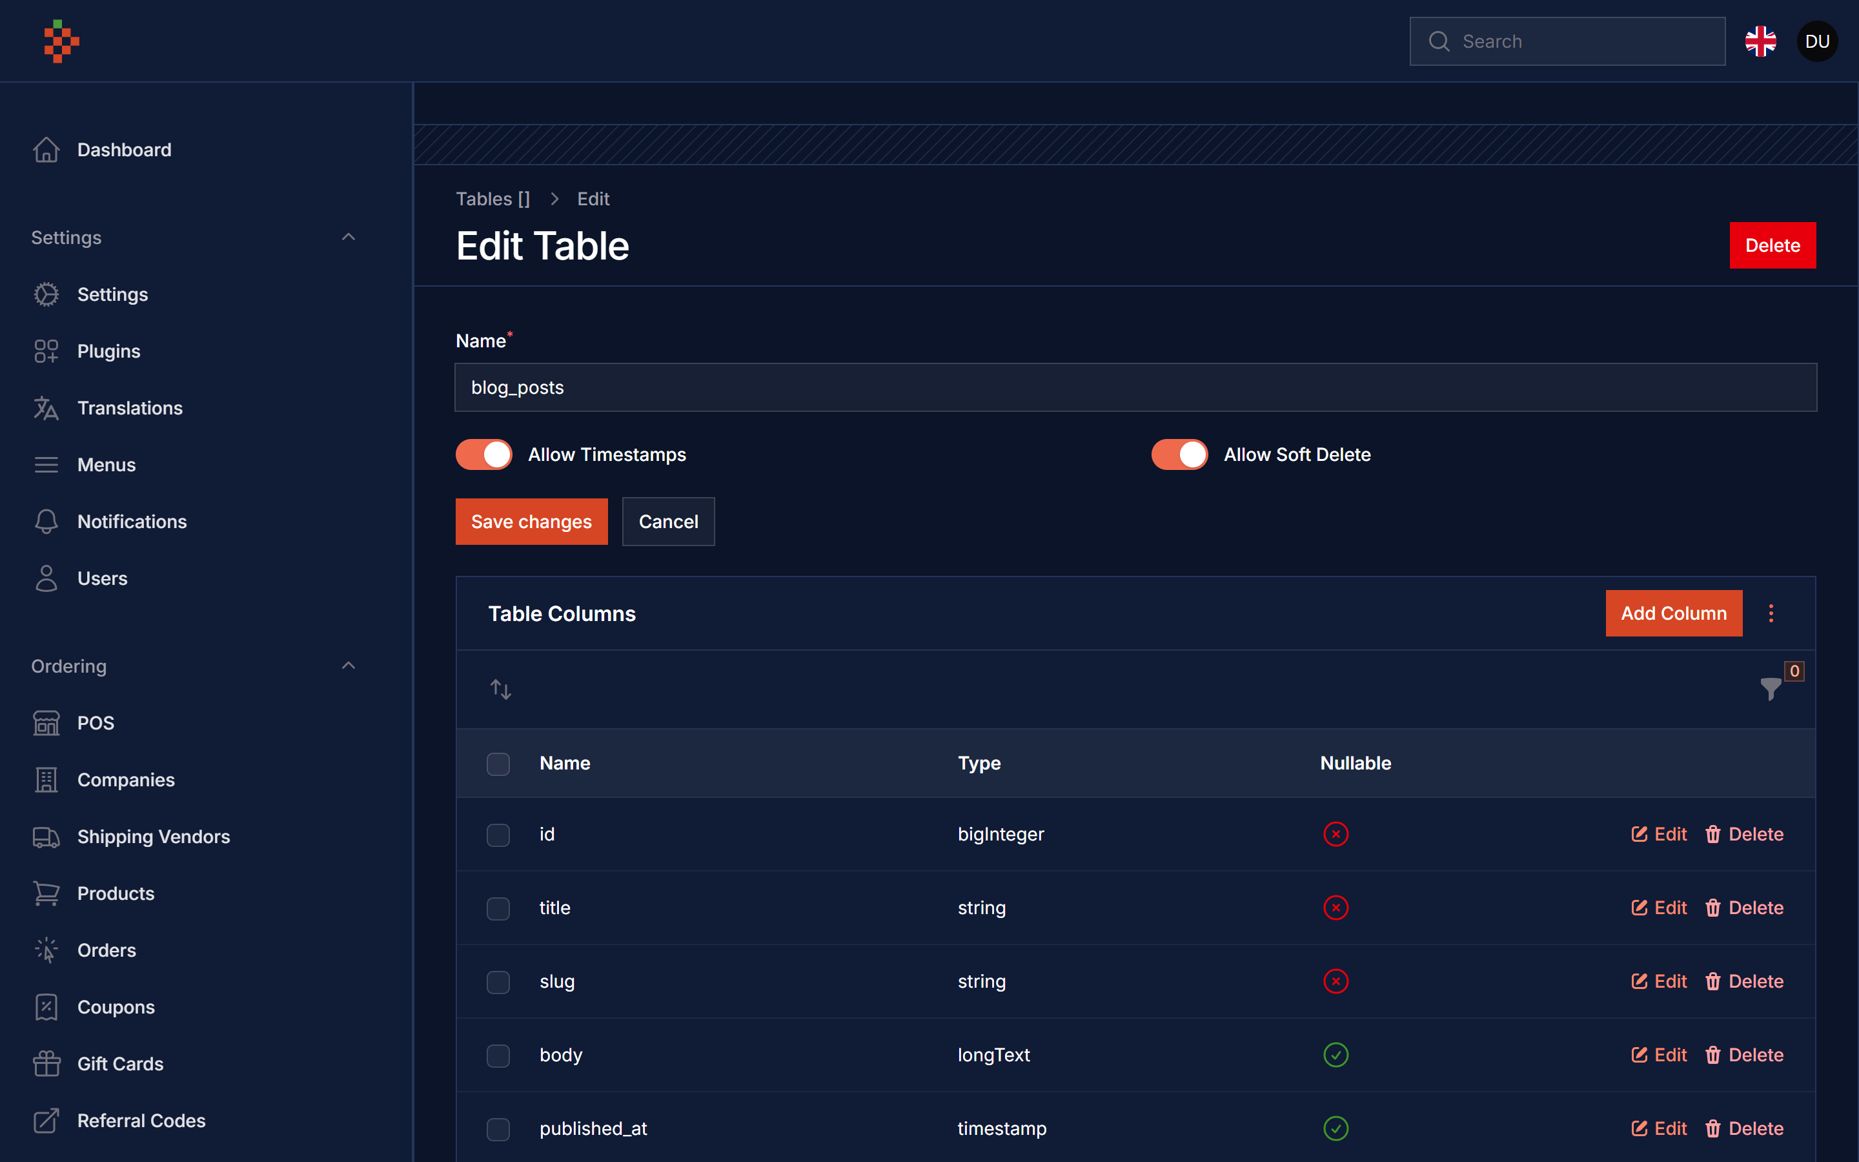This screenshot has width=1859, height=1162.
Task: Click the nullable checkmark for body row
Action: 1336,1055
